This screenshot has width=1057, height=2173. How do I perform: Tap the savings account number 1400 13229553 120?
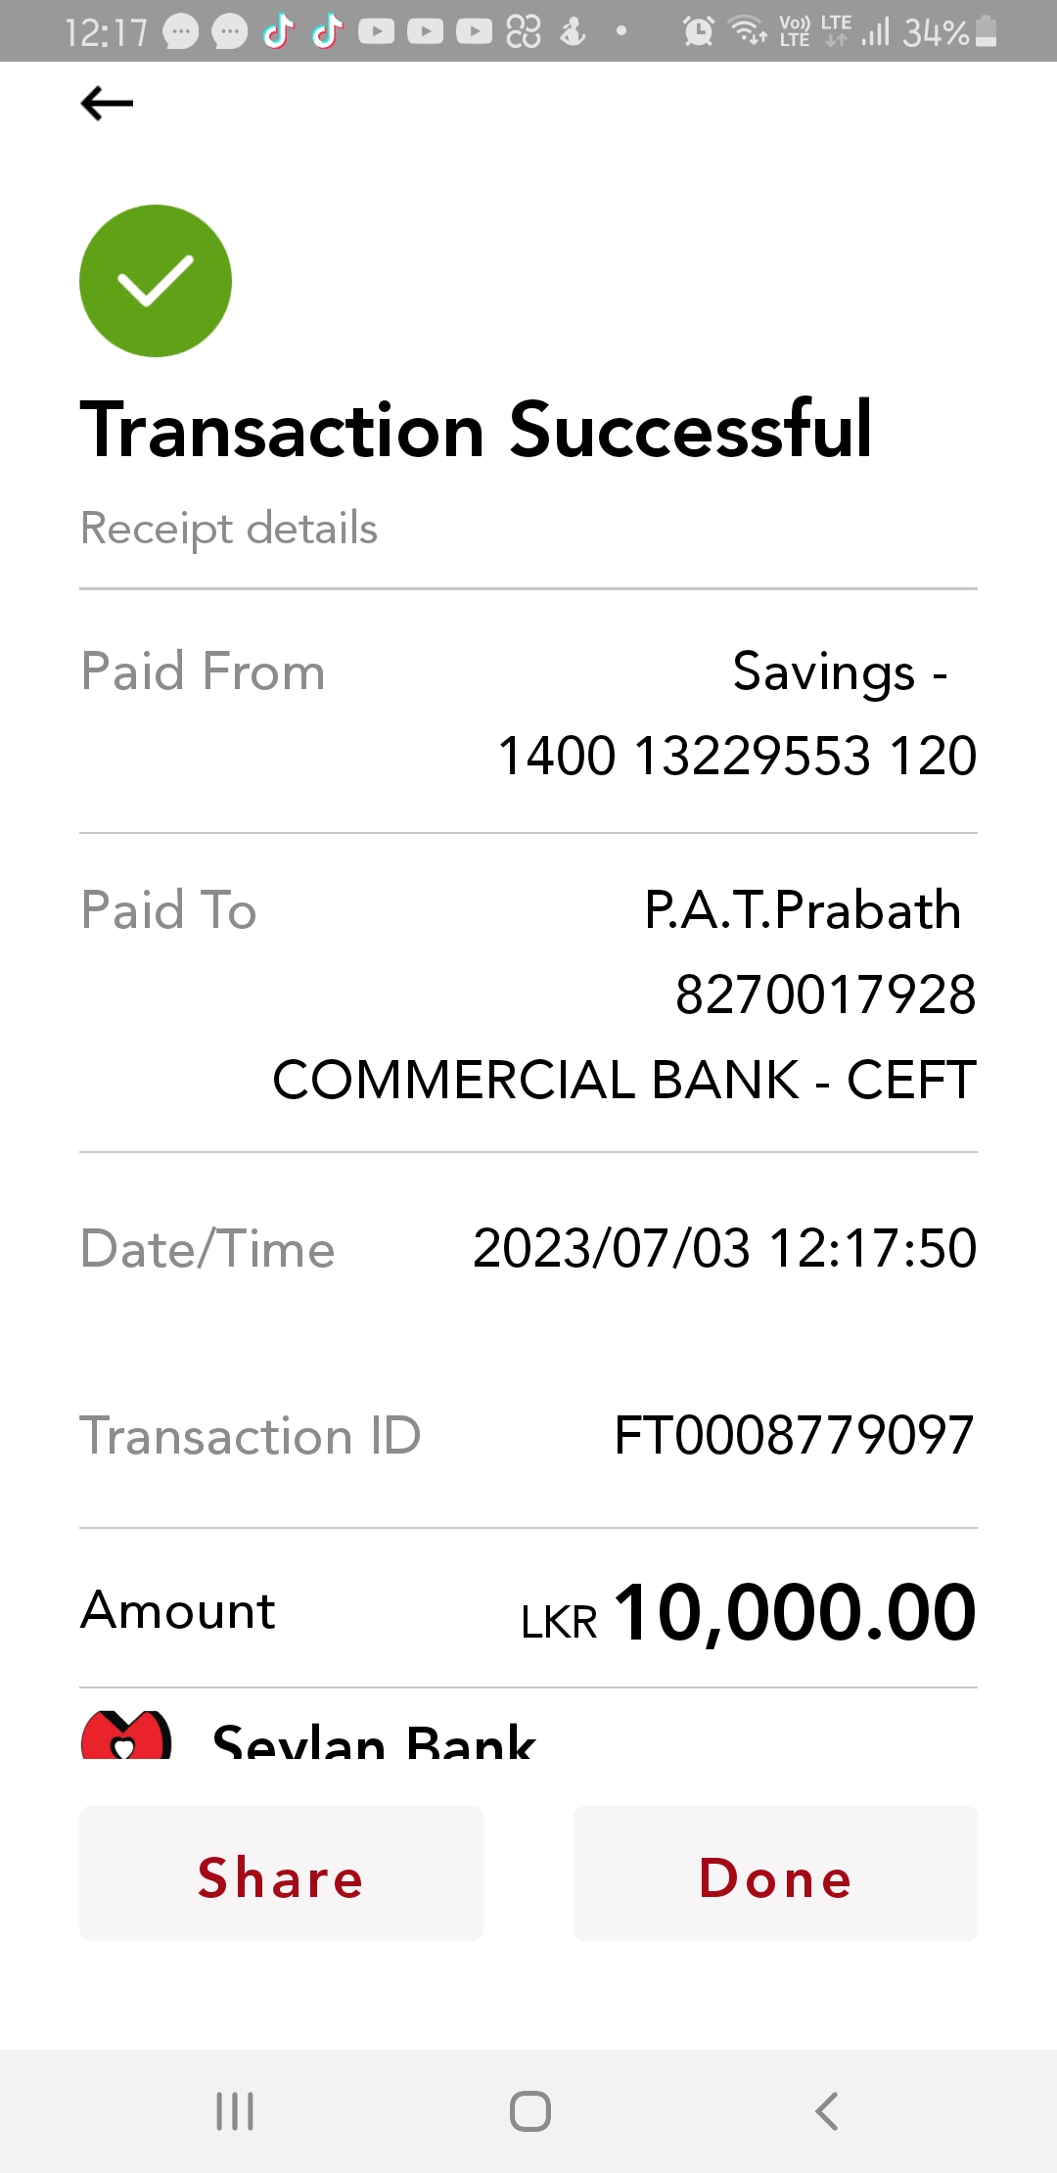click(x=737, y=756)
